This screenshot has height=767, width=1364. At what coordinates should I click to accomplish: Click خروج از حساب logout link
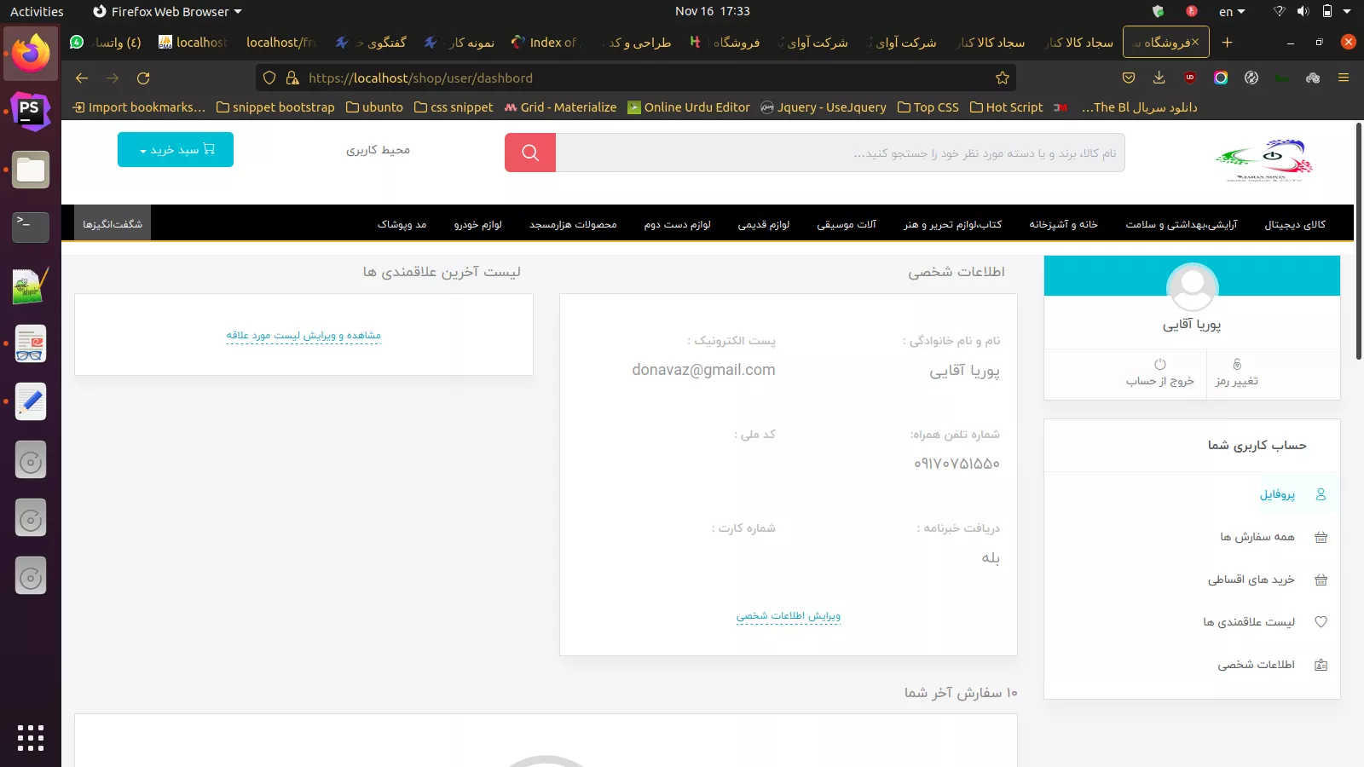tap(1159, 381)
